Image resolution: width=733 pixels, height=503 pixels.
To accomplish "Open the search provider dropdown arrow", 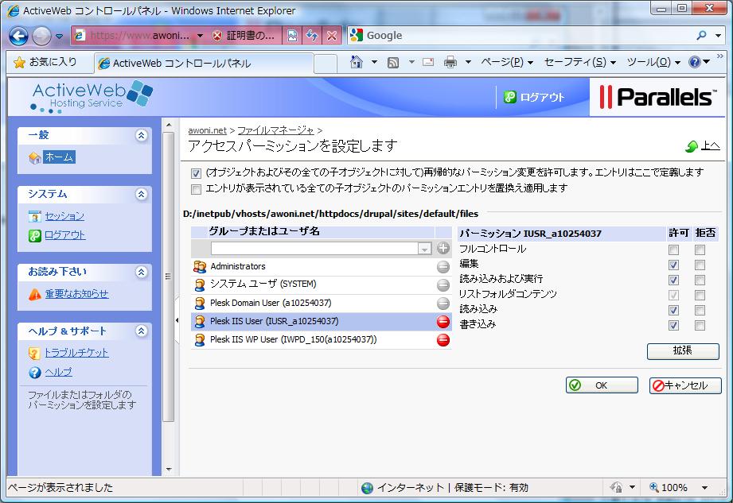I will 718,36.
